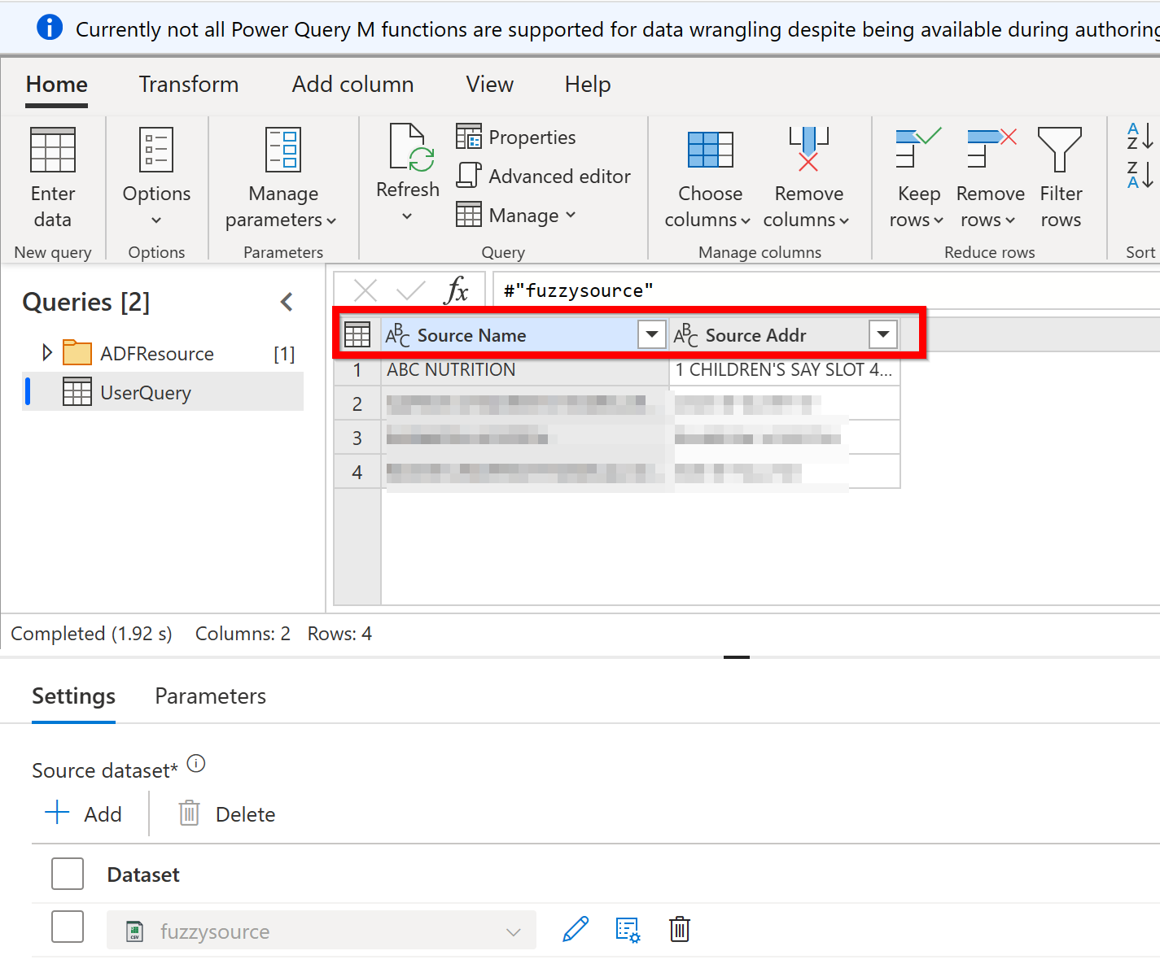Switch to the Parameters tab
This screenshot has height=977, width=1160.
pyautogui.click(x=210, y=696)
